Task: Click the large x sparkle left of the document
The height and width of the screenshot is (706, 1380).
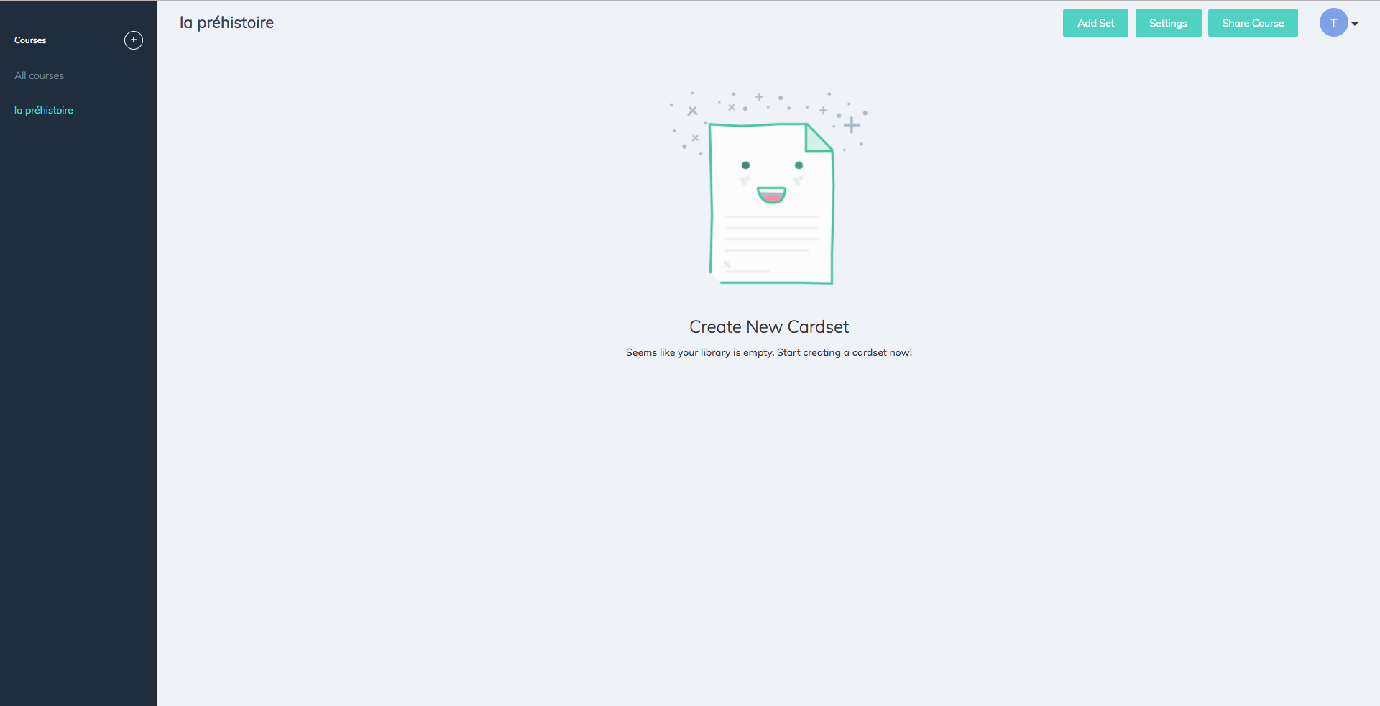Action: coord(692,111)
